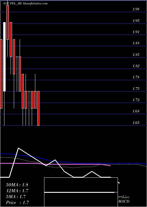The width and height of the screenshot is (147, 207).
Task: Select the 1.72 price axis label
Action: click(136, 100)
